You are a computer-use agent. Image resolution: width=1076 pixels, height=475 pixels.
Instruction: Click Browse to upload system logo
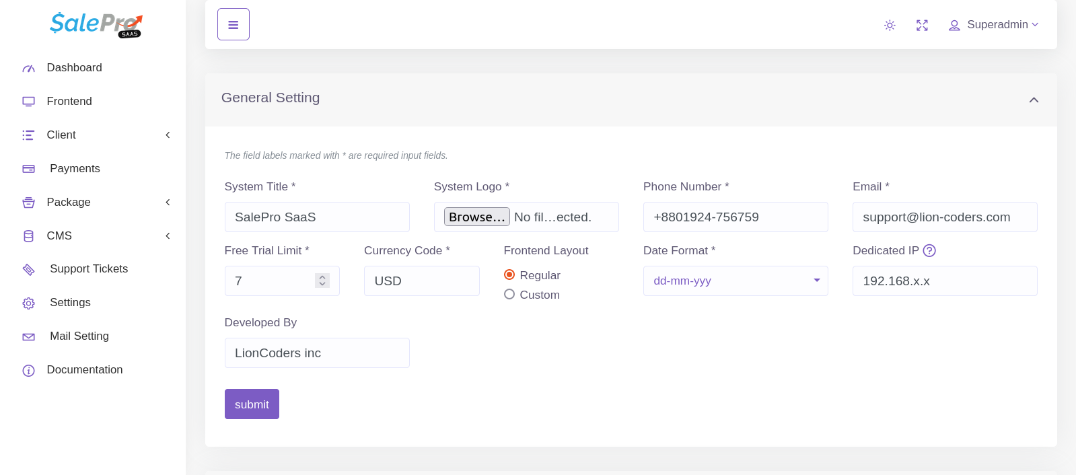[476, 217]
